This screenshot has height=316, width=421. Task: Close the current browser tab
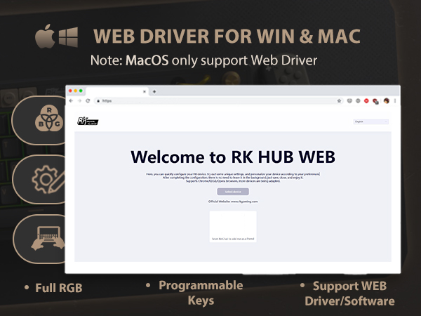point(145,91)
